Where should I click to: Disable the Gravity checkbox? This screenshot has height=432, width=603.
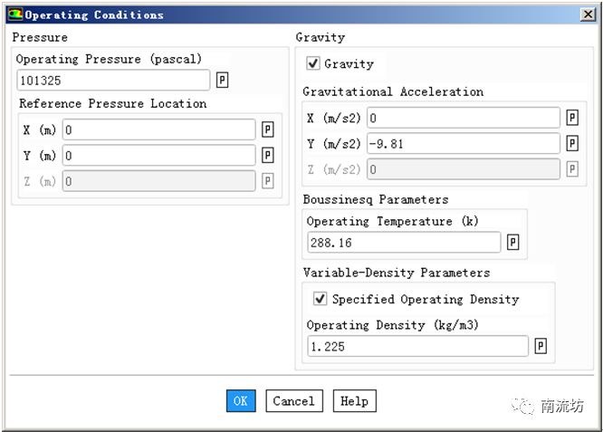tap(313, 63)
